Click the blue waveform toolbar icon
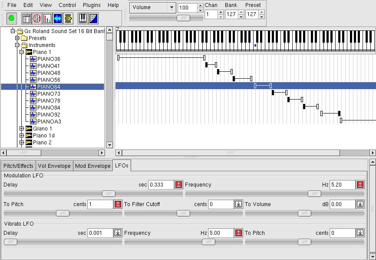The image size is (376, 260). coord(58,18)
